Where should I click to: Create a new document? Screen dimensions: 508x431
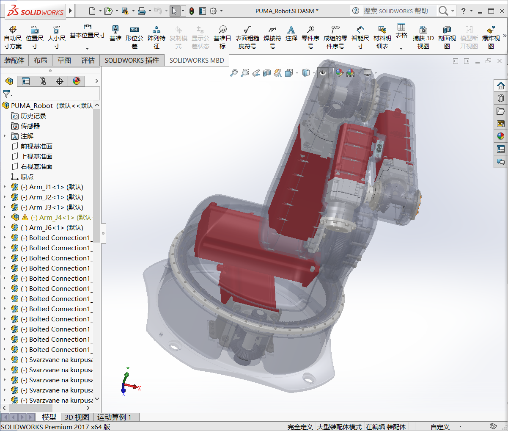tap(92, 11)
